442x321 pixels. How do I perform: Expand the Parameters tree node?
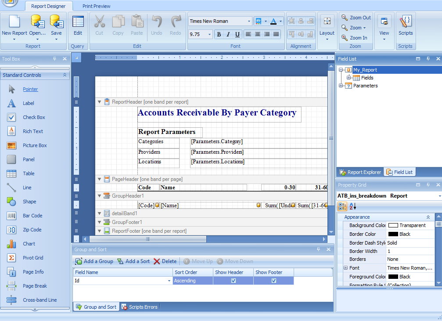point(341,86)
